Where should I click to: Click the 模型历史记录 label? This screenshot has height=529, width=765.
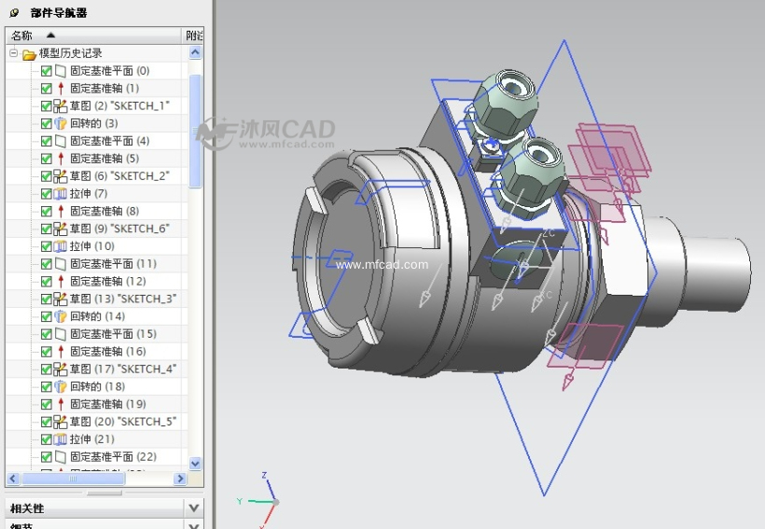click(71, 53)
